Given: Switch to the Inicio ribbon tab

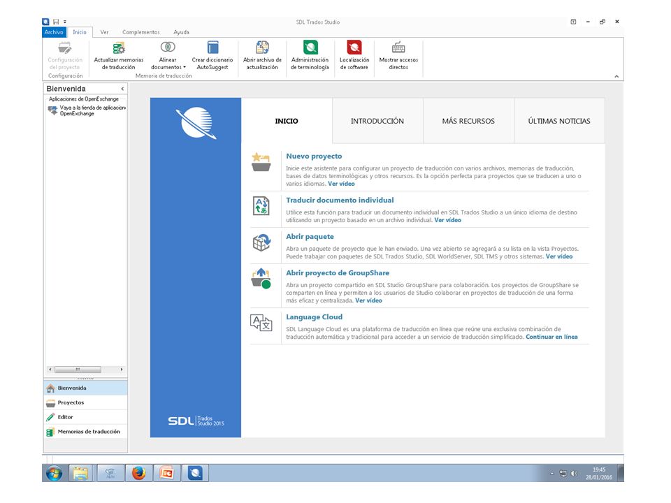Looking at the screenshot, I should tap(80, 32).
